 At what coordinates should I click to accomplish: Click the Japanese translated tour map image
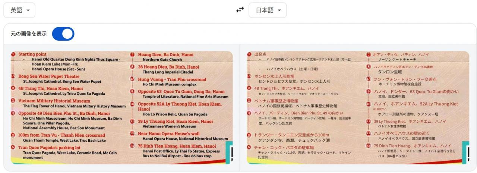358,107
